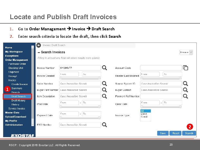Open Home in the sidebar
200x150 pixels.
(x=9, y=47)
